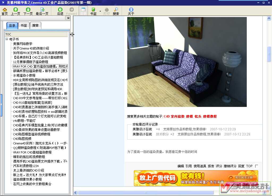
Task: Click the 评分 rate link
Action: tap(219, 166)
